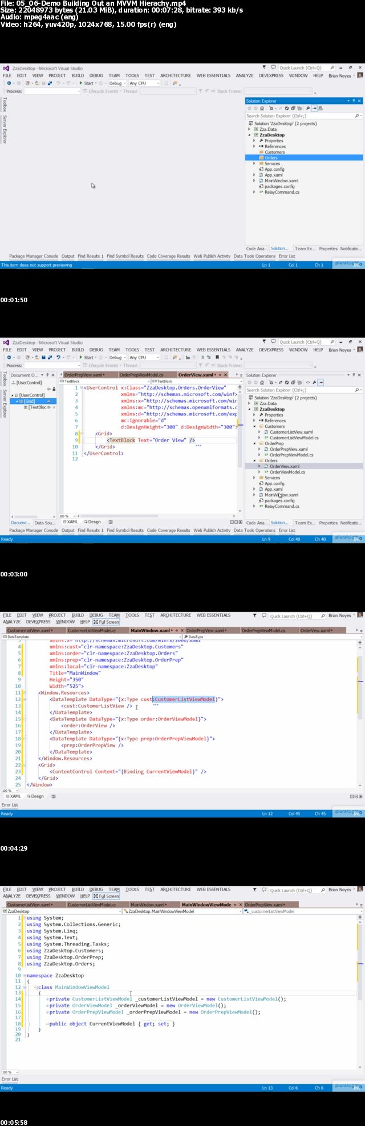The width and height of the screenshot is (365, 1126).
Task: Open CustomerListView.xaml in 00:03:00 Solution Explorer
Action: [291, 432]
